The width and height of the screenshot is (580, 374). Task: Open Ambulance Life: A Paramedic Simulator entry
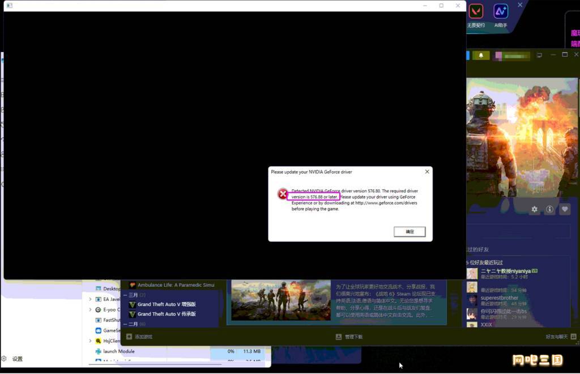click(176, 285)
